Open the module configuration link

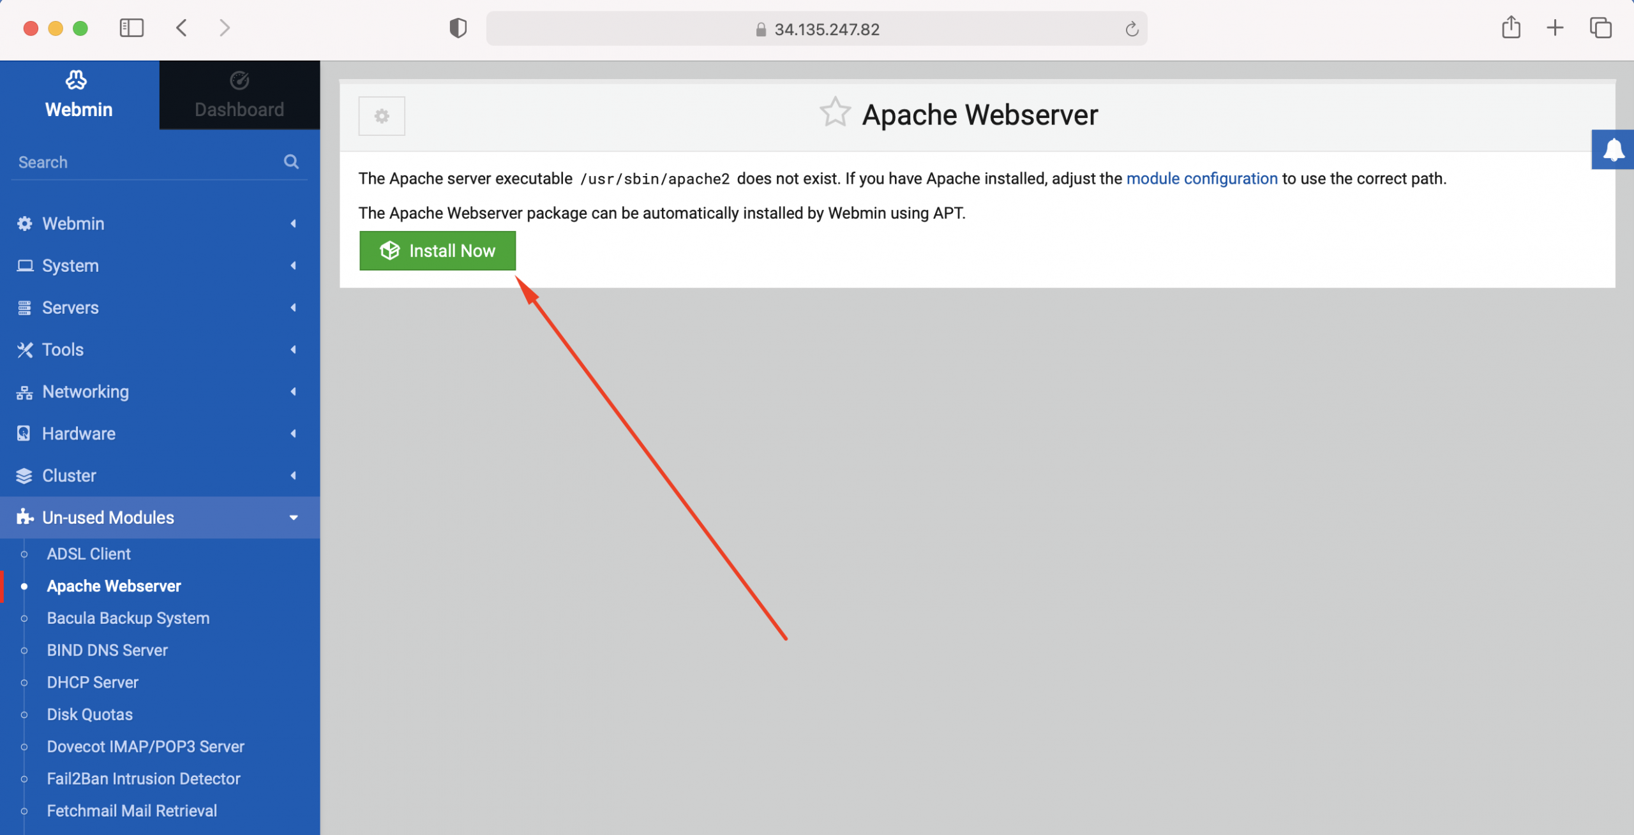pyautogui.click(x=1202, y=179)
